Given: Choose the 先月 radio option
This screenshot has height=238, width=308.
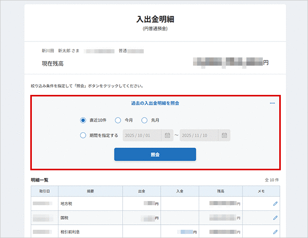Looking at the screenshot, I should point(144,120).
